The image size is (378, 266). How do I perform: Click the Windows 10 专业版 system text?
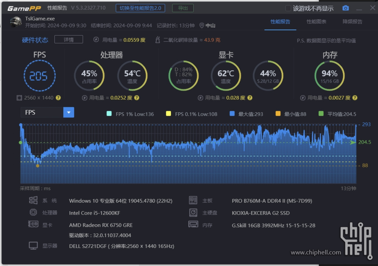tap(120, 201)
